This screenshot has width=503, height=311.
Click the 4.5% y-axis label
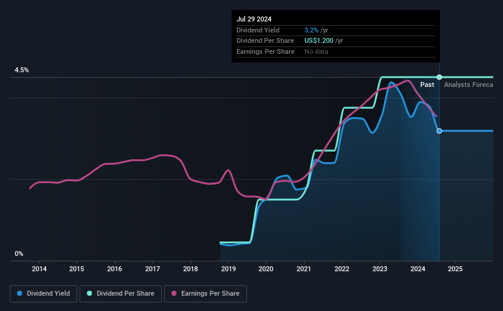click(21, 70)
